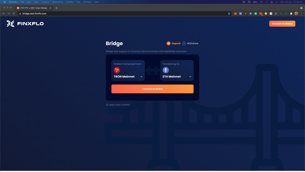Open the orange circular P extension
Viewport: 305px width, 172px height.
[x=266, y=14]
